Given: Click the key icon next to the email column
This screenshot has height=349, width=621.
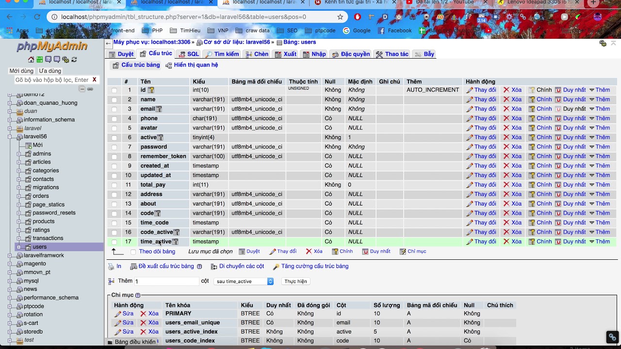Looking at the screenshot, I should click(159, 109).
